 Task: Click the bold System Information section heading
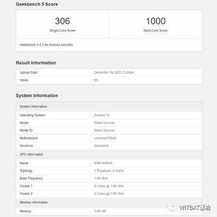[x=37, y=95]
